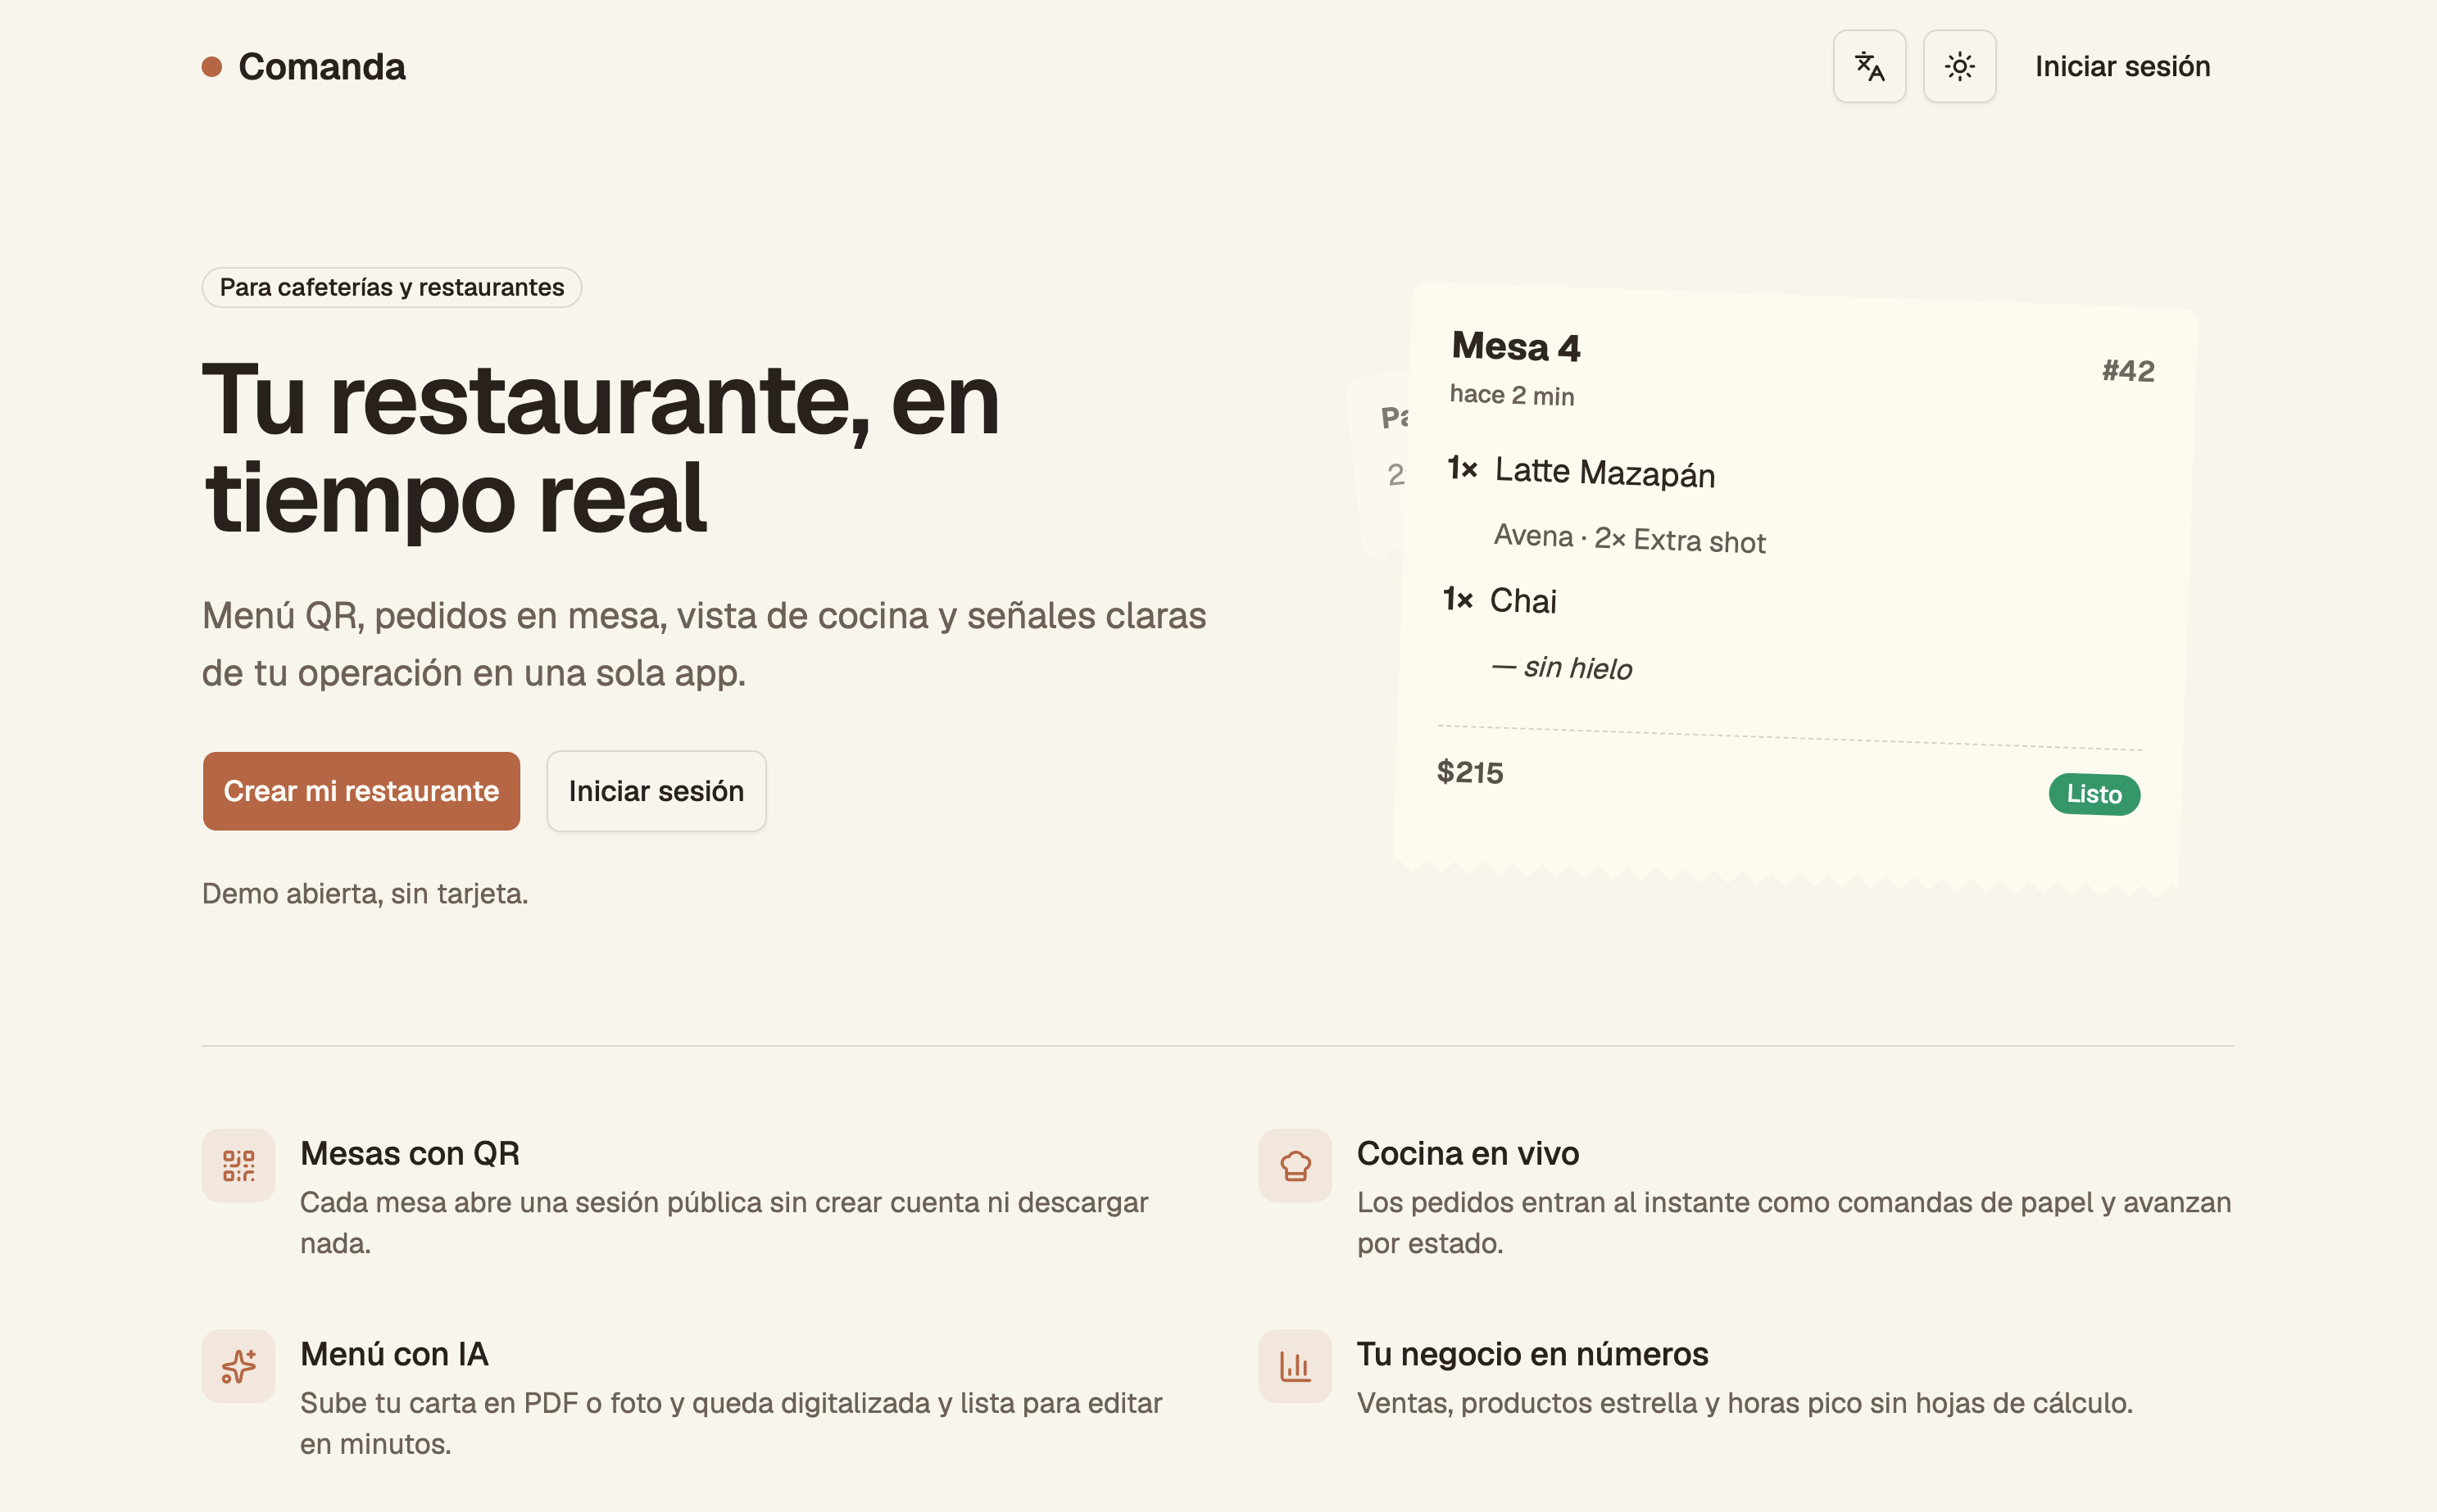
Task: Click the sparkles icon for Menú con IA
Action: [x=238, y=1366]
